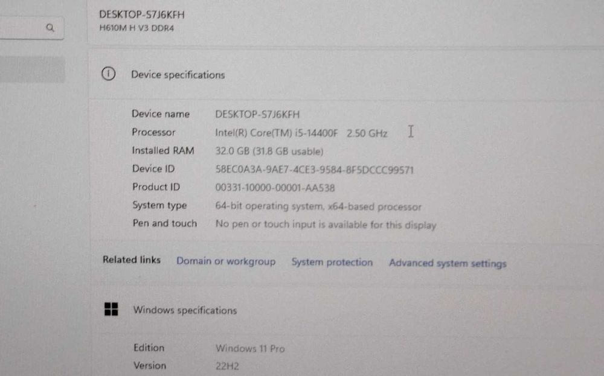
Task: Click the Version value 22H2
Action: click(x=227, y=366)
